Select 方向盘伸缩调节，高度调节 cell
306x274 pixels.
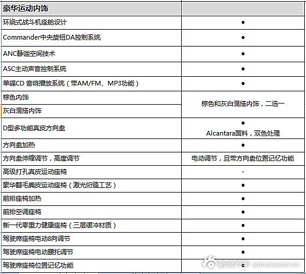tap(91, 159)
